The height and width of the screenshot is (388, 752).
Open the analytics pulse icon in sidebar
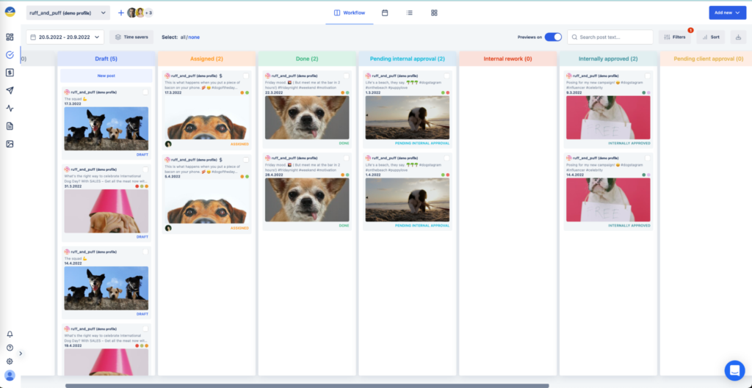(x=10, y=108)
